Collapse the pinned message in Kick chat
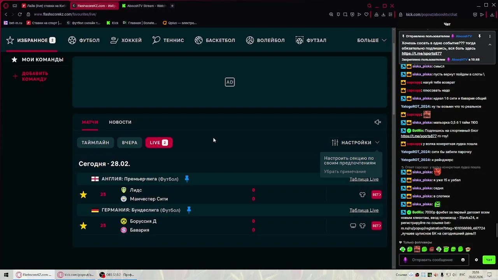 pyautogui.click(x=490, y=45)
